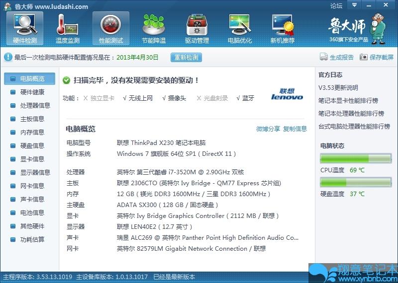398x283 pixels.
Task: Open V3.53更新说明 in the official log
Action: coord(338,88)
